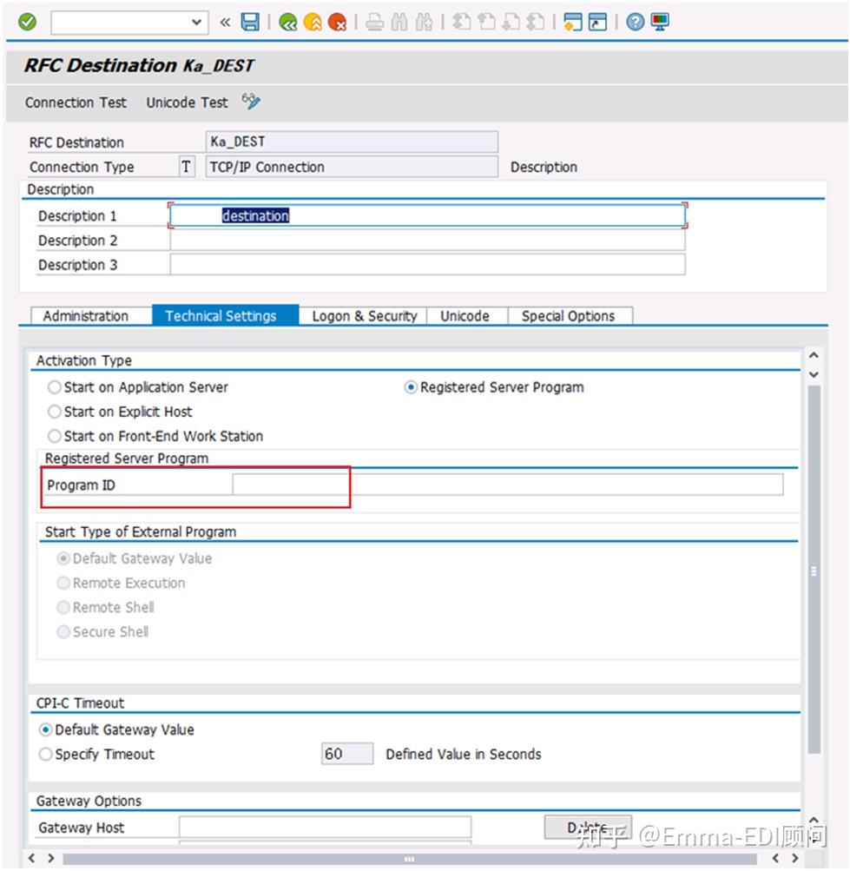Choose the Specify Timeout radio button
This screenshot has height=871, width=850.
(45, 754)
